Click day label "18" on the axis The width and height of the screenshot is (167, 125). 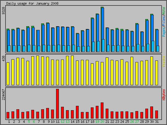(92, 122)
